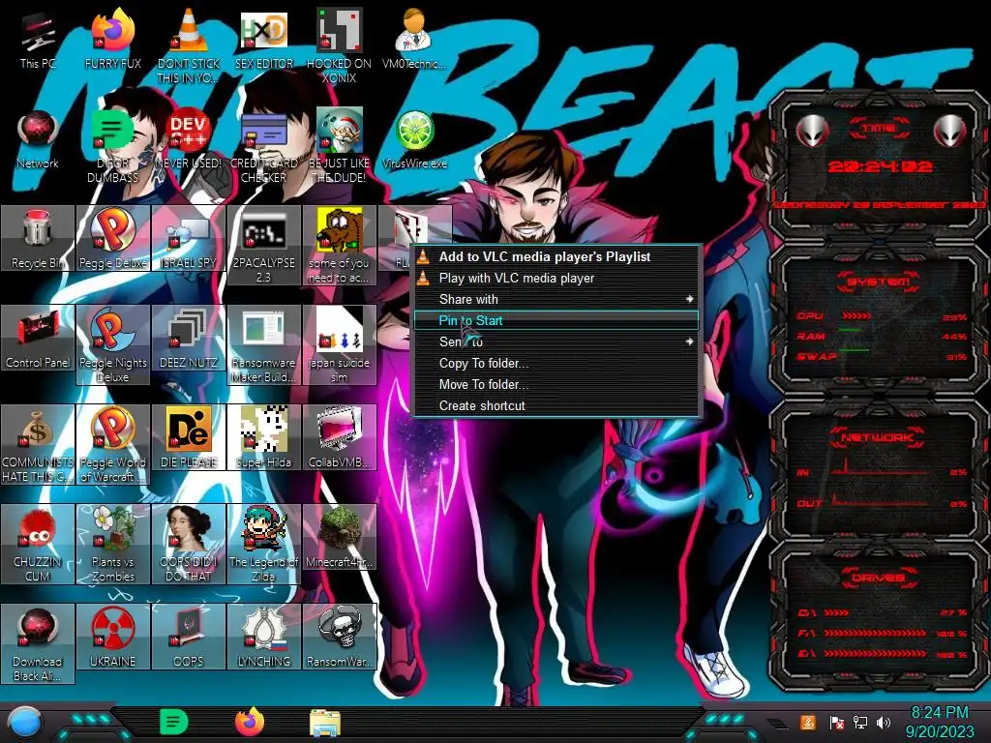The image size is (991, 743).
Task: Select the ISRAEL SPY desktop icon
Action: click(x=189, y=238)
